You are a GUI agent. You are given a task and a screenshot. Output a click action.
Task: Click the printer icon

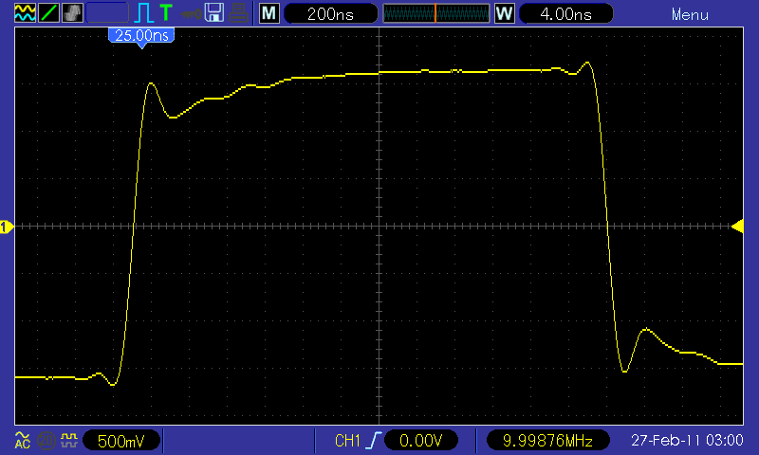tap(239, 13)
